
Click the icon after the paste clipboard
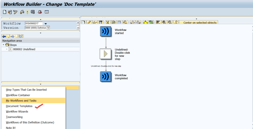coord(125,22)
